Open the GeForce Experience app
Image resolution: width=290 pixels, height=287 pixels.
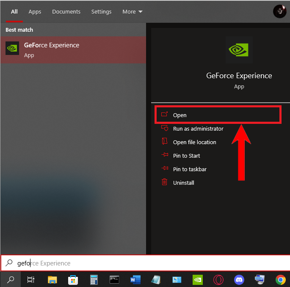(218, 115)
